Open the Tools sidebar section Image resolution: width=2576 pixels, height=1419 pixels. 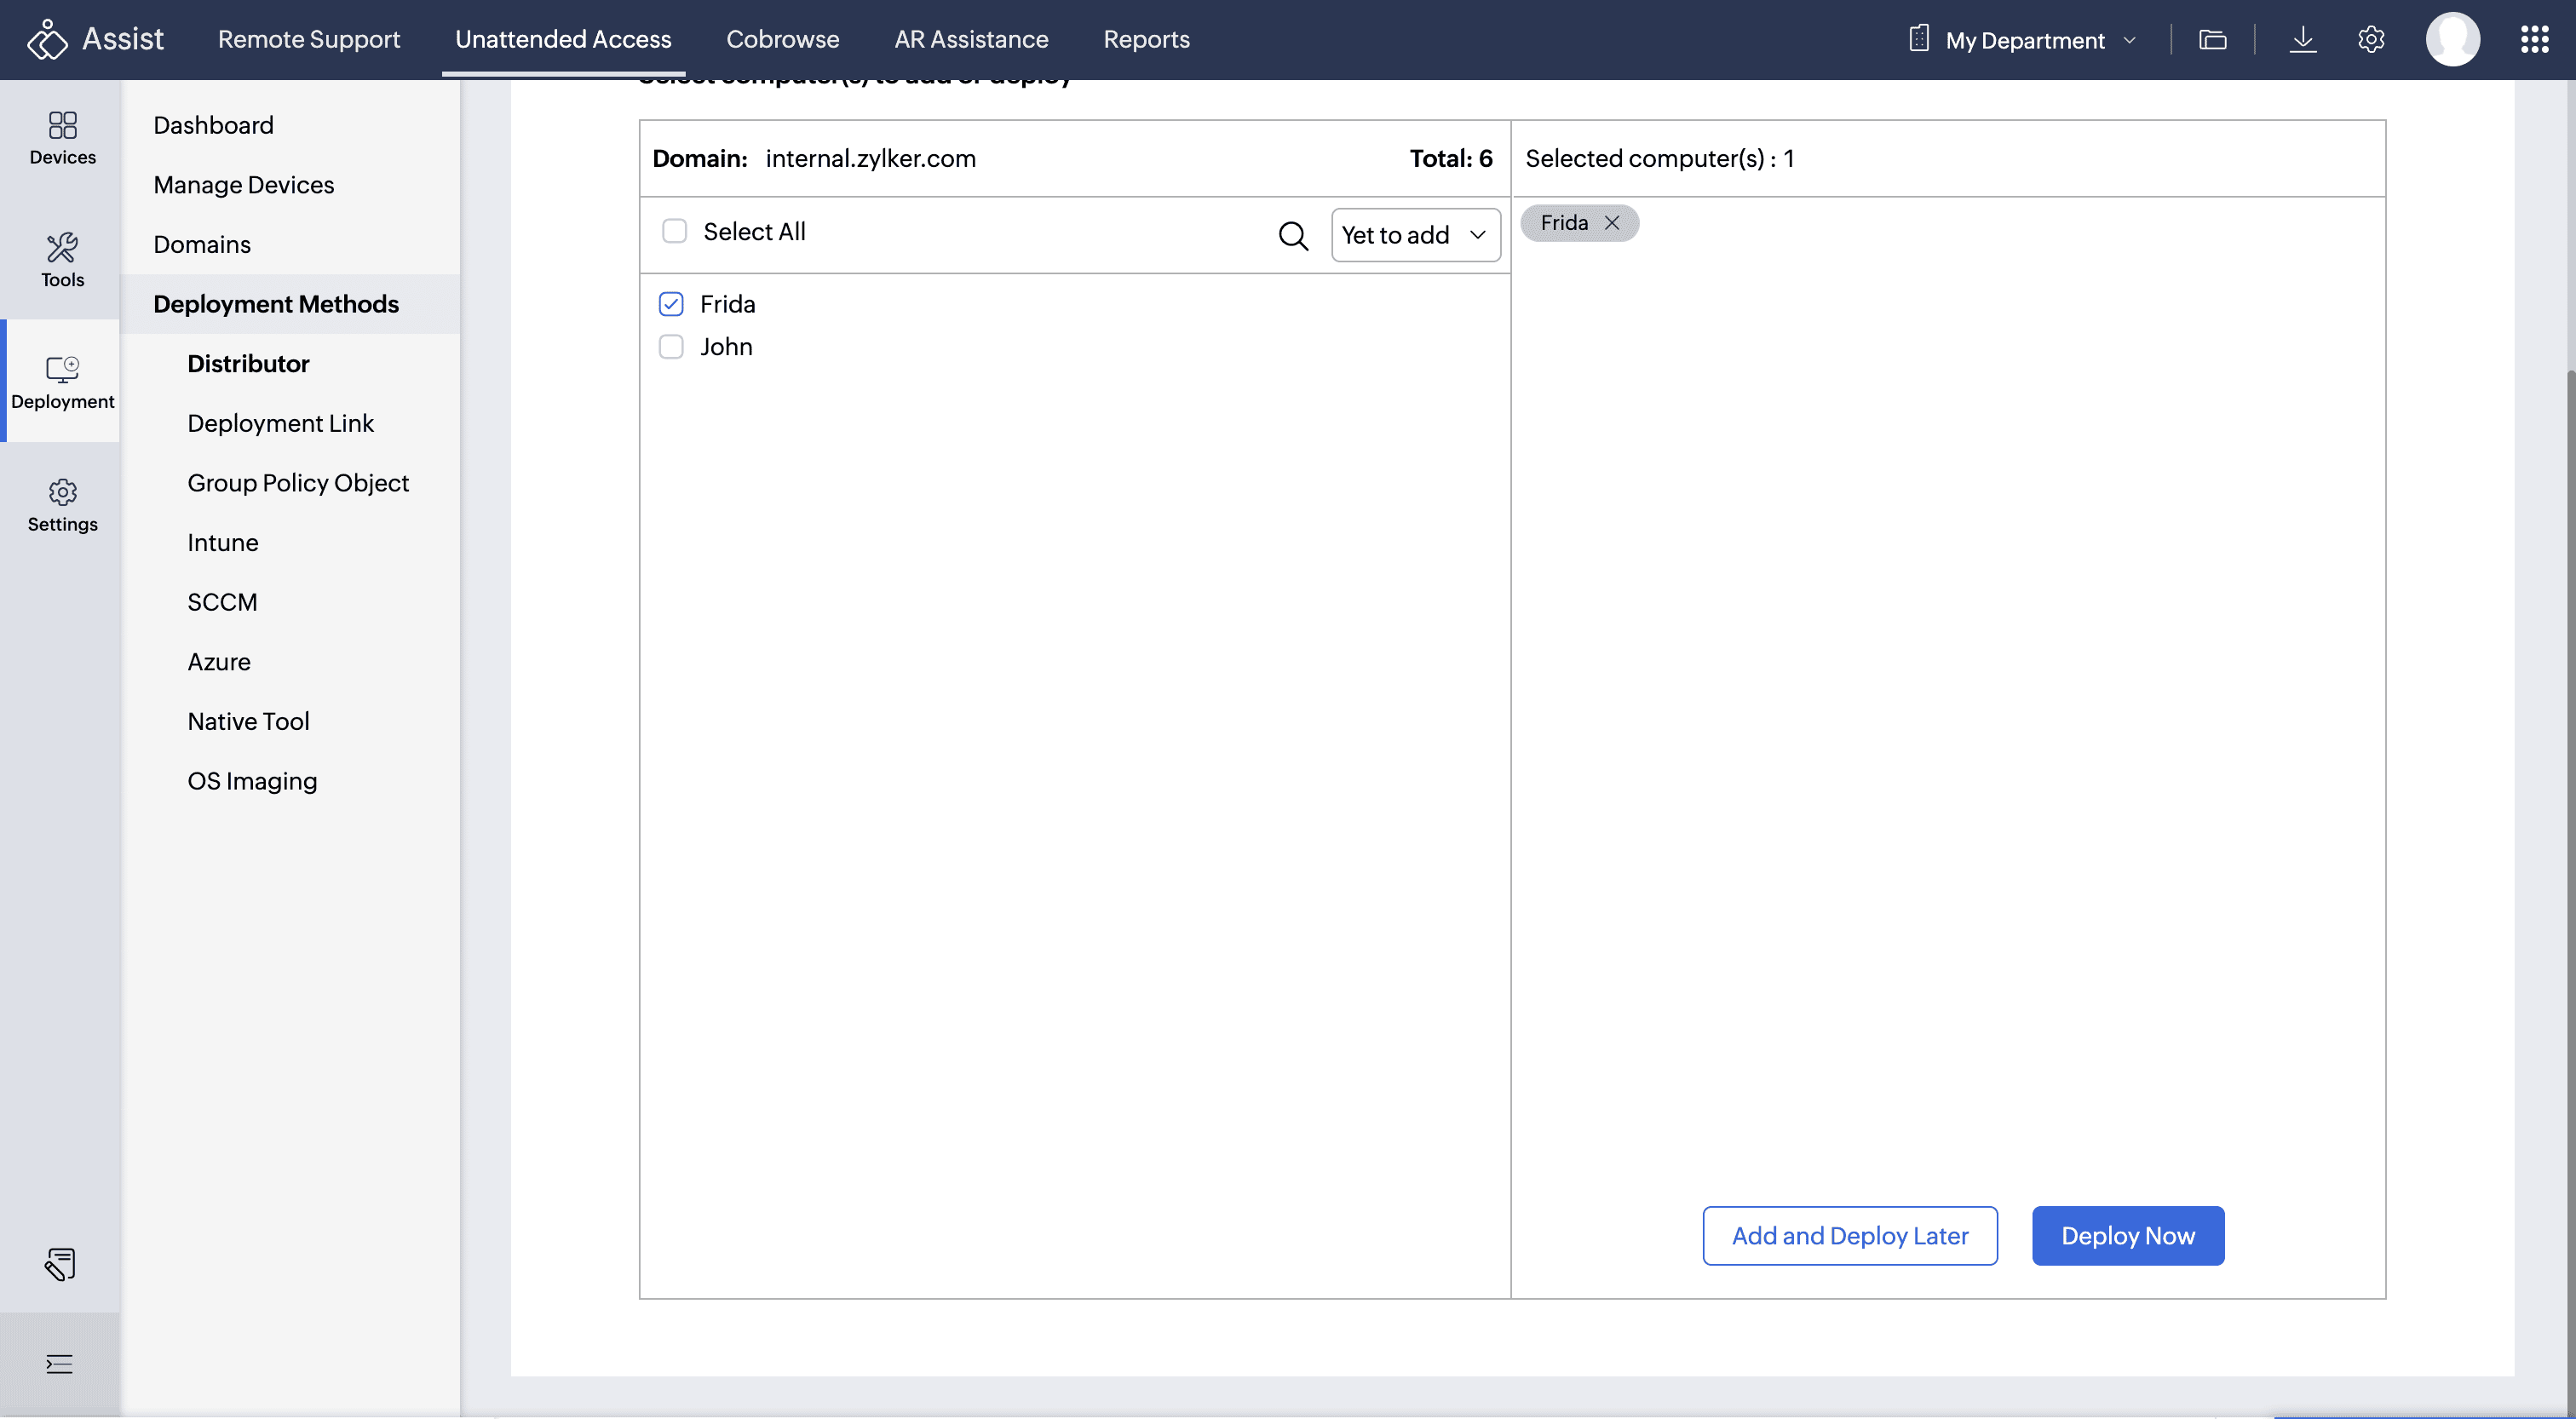point(62,260)
